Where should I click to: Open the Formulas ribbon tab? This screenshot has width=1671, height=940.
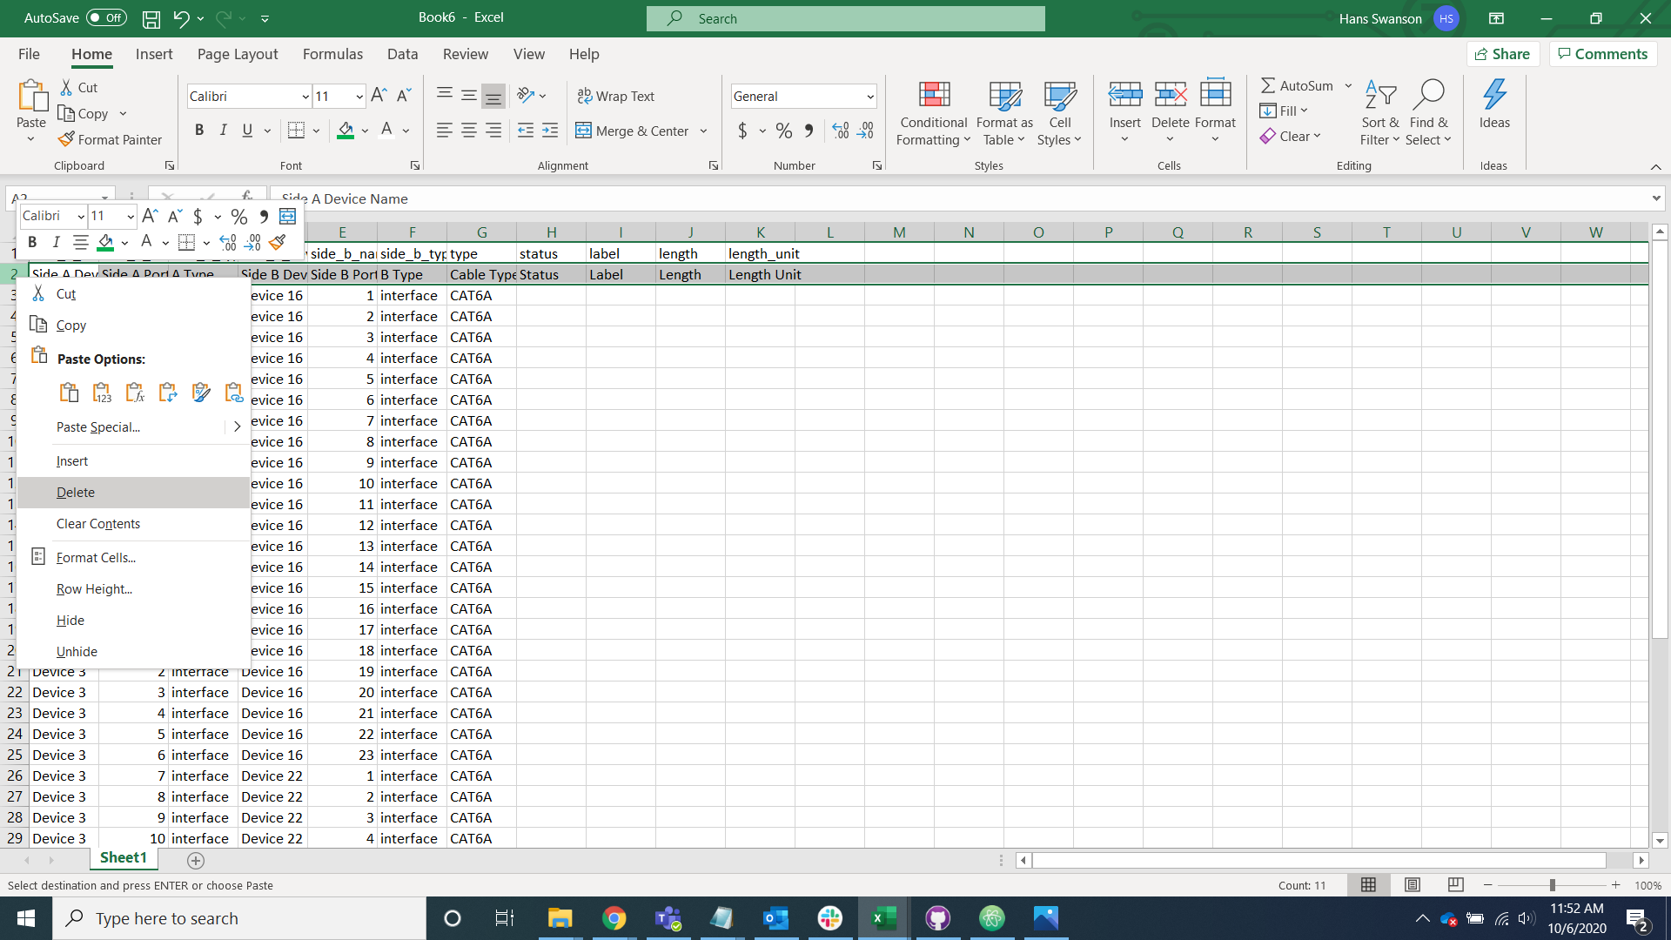tap(332, 54)
